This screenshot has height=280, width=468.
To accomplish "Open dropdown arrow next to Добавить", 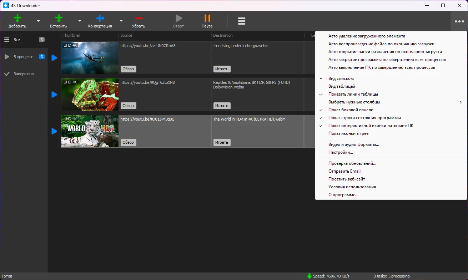I will coord(38,21).
